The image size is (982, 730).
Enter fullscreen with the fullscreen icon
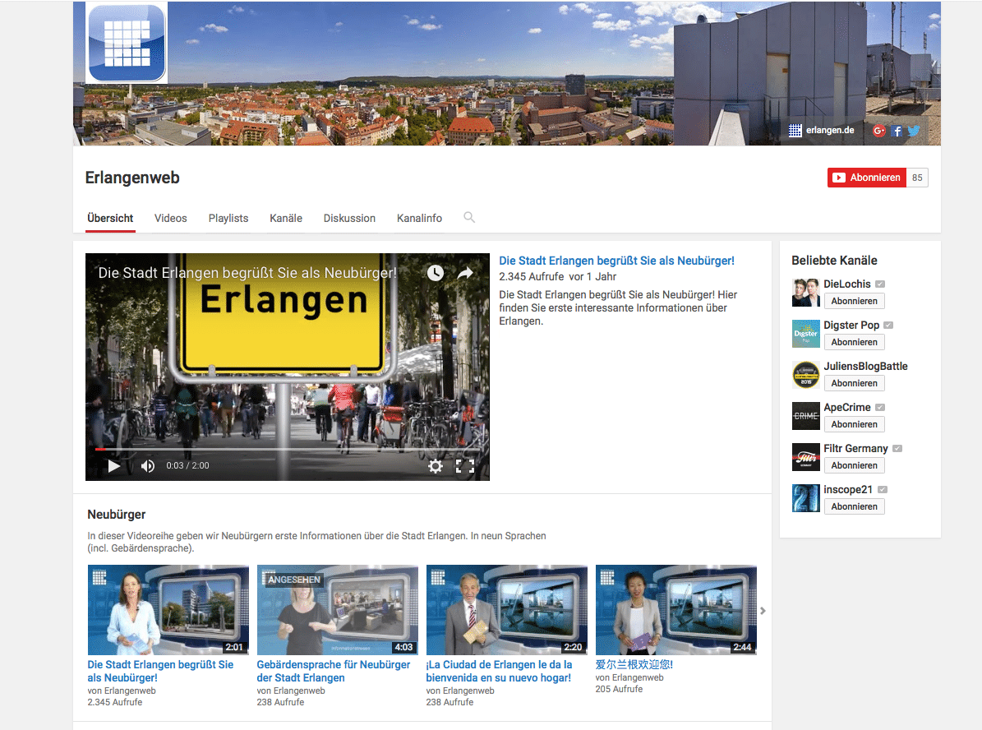click(464, 465)
